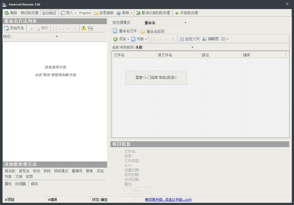
Task: Open the view mode dropdown icon
Action: [x=224, y=39]
